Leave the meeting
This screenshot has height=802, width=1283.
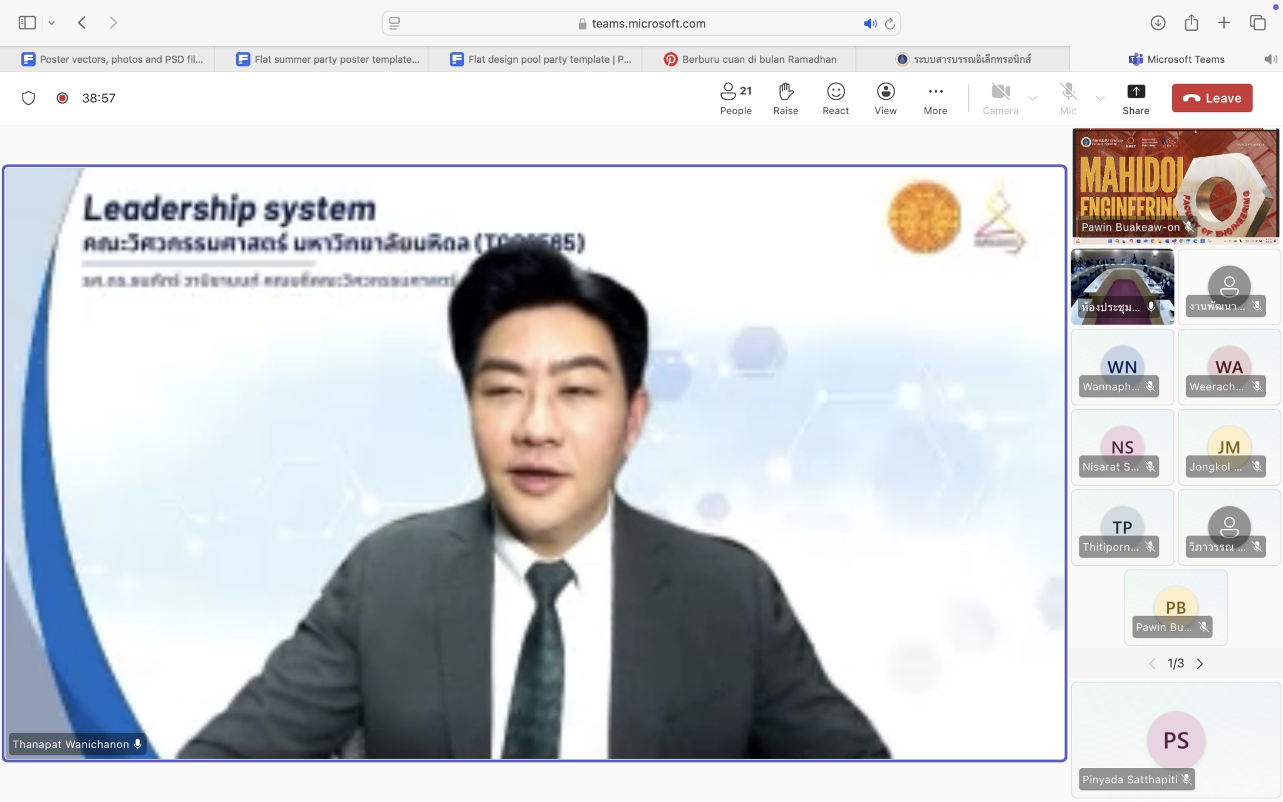[x=1212, y=98]
